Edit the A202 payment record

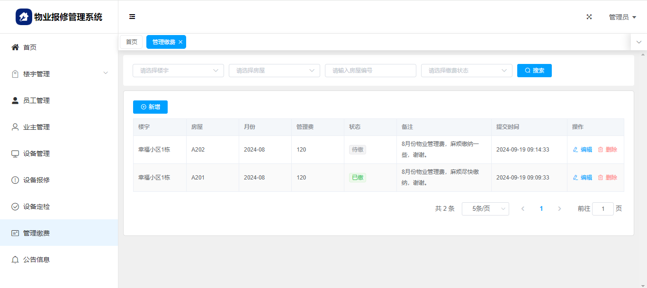point(583,150)
